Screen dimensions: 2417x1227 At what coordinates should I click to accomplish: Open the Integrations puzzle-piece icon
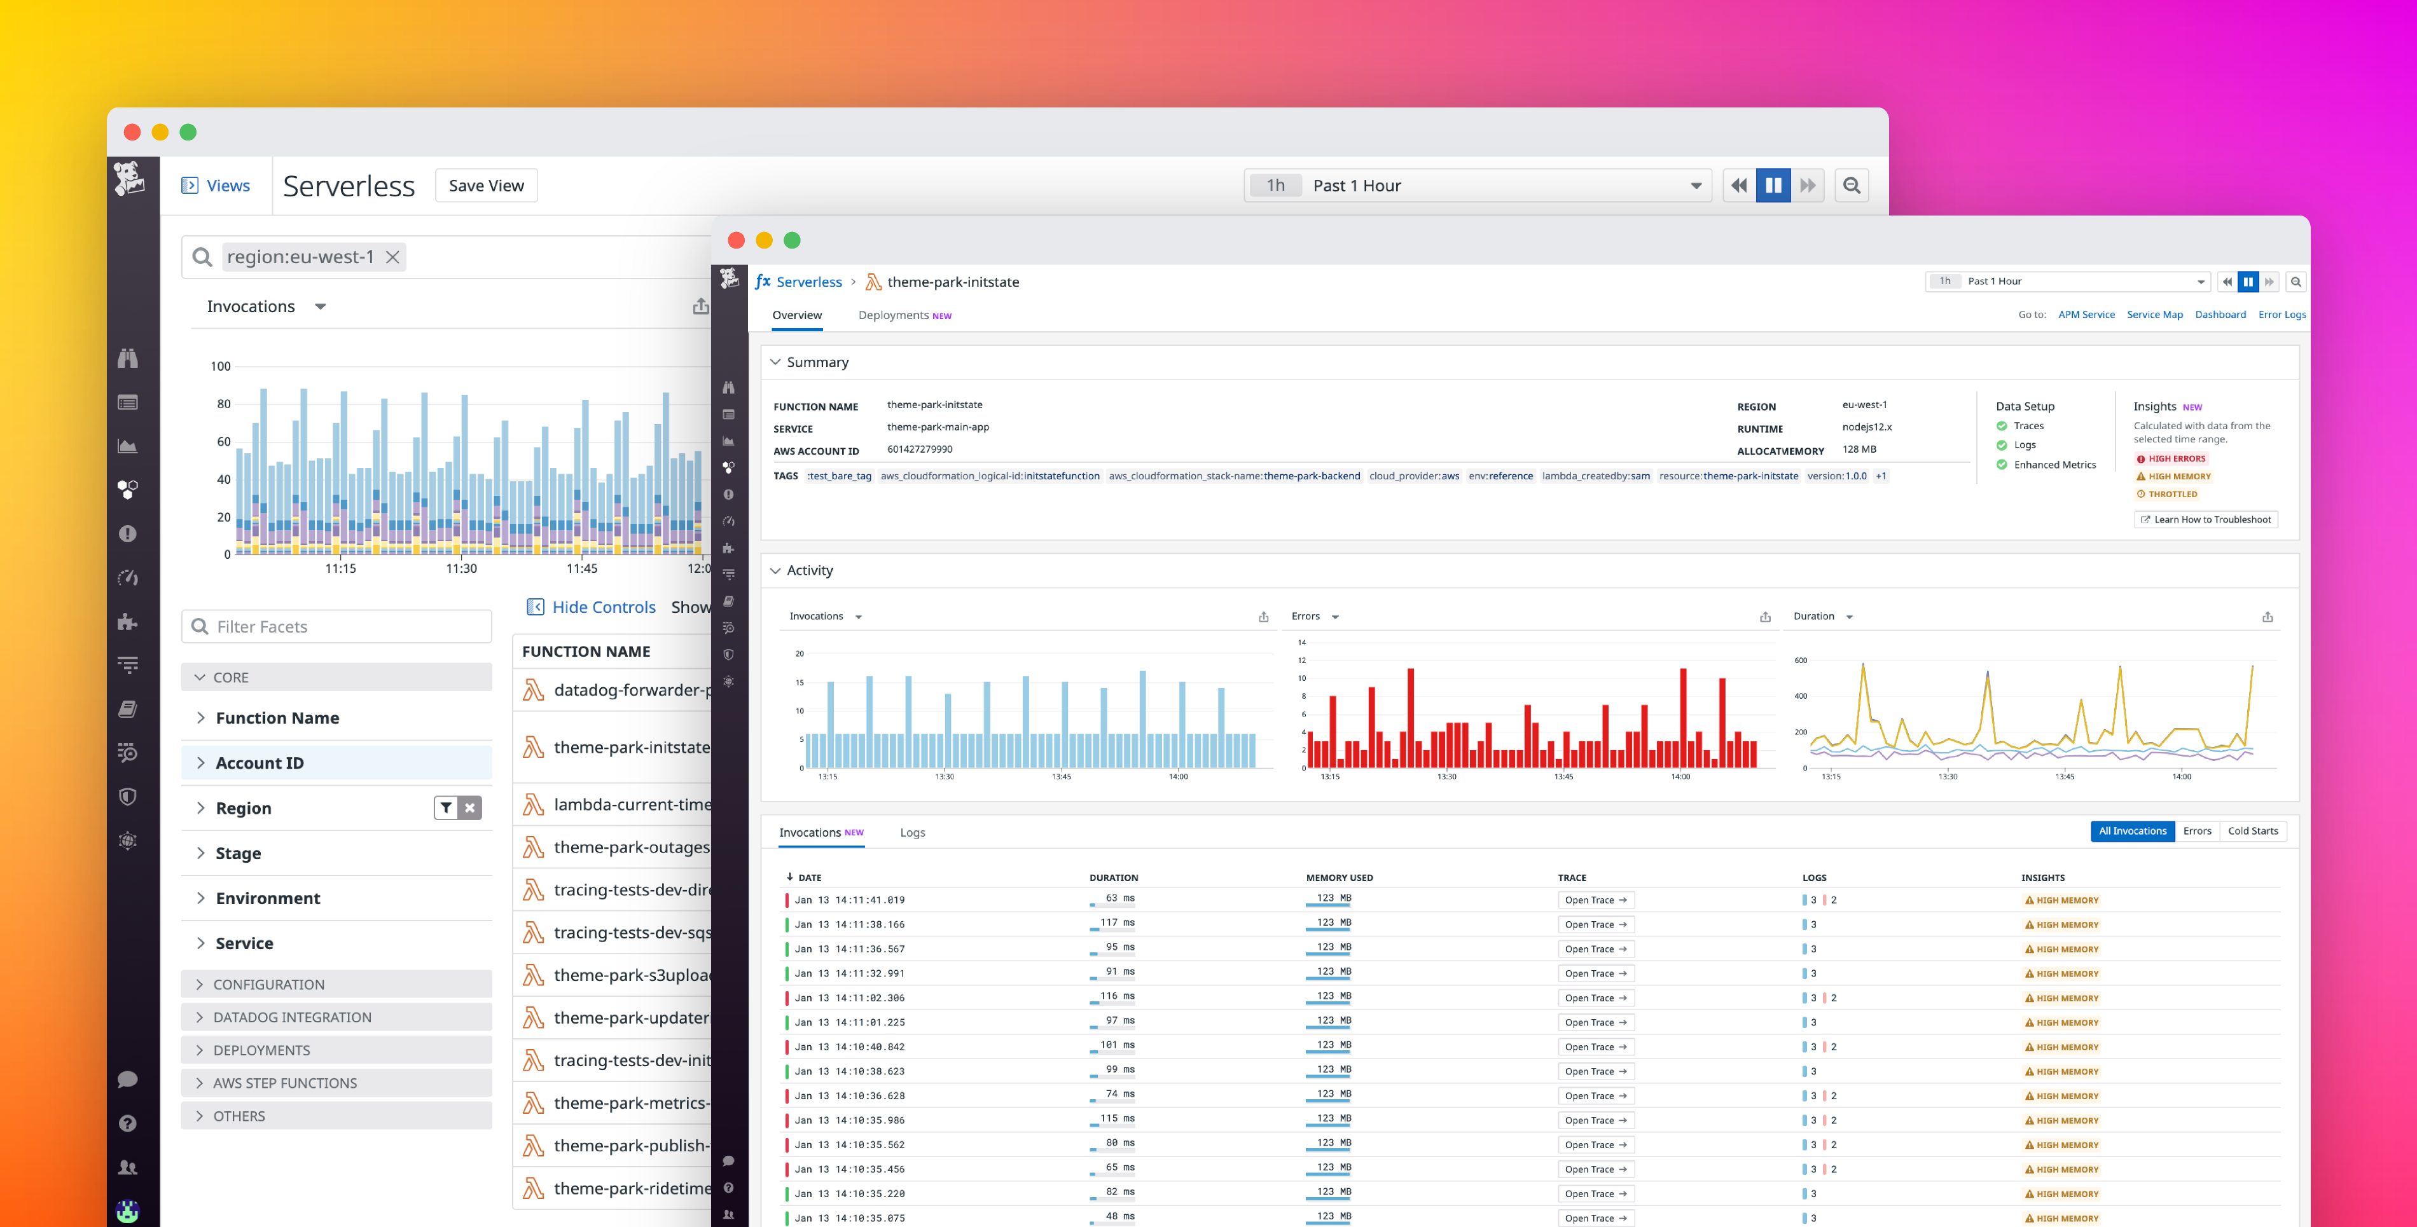[x=128, y=621]
